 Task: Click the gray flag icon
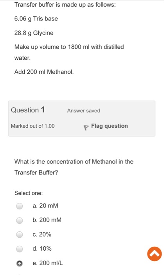tap(86, 128)
